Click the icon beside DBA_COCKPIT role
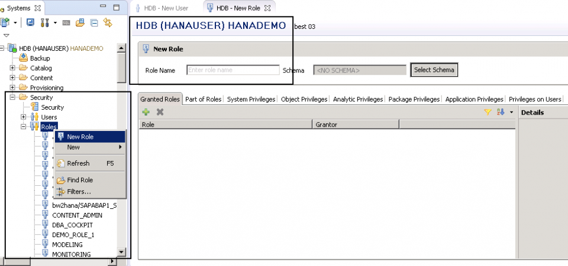The height and width of the screenshot is (266, 568). coord(45,225)
